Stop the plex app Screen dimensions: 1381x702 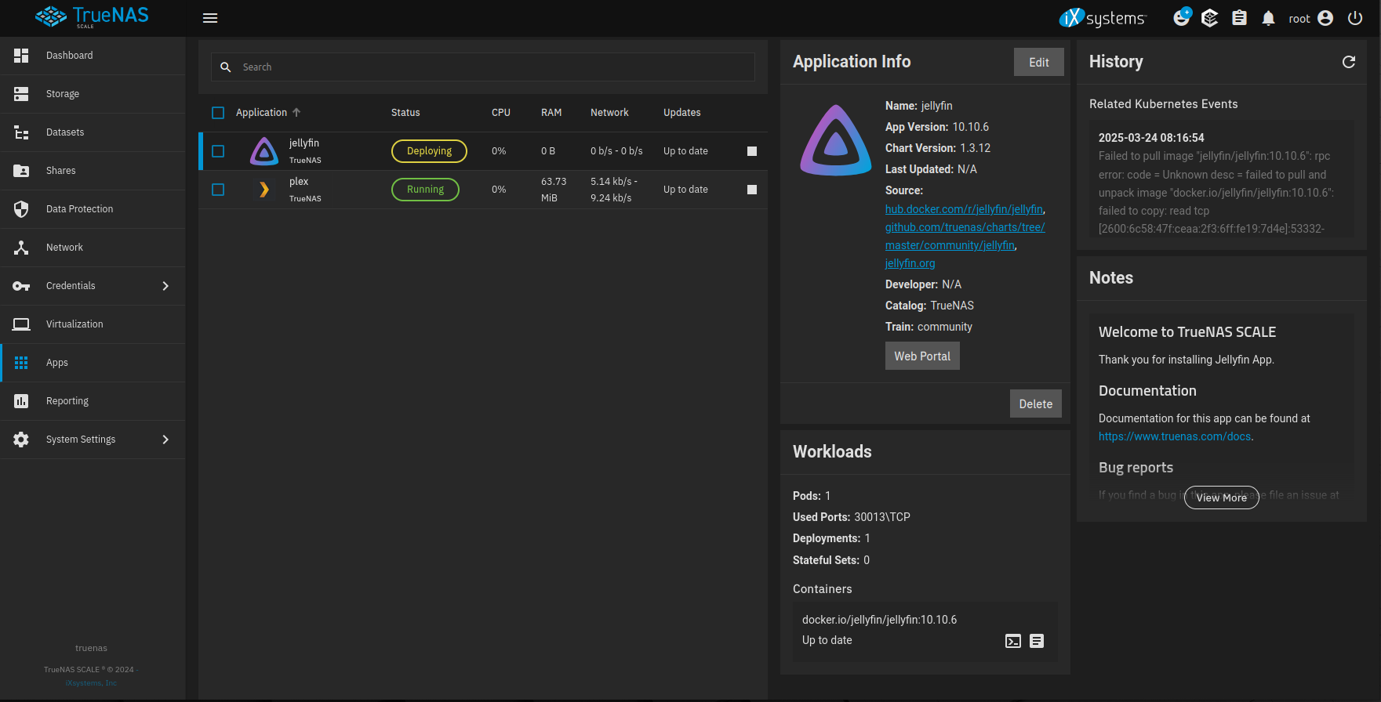point(752,190)
